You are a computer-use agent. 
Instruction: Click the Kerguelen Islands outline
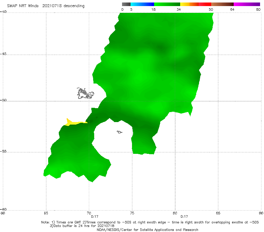coord(85,94)
